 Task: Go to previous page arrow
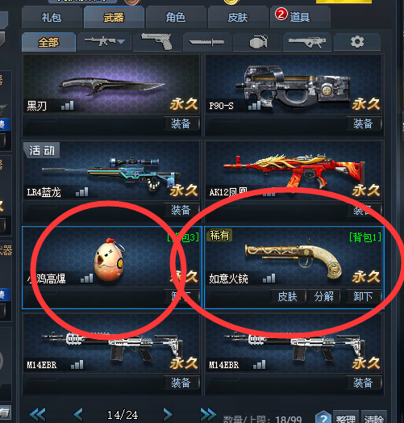78,414
